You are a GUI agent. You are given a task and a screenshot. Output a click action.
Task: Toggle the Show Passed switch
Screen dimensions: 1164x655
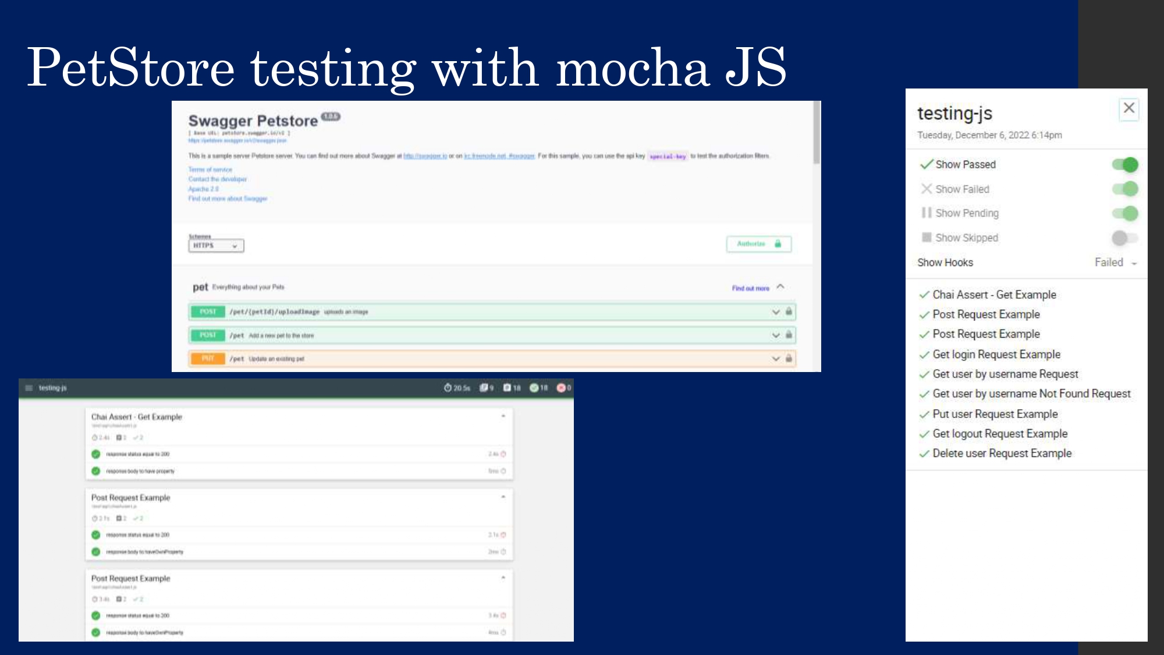tap(1125, 165)
